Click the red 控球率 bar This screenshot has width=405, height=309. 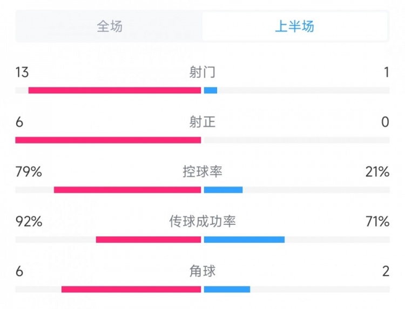tap(127, 190)
